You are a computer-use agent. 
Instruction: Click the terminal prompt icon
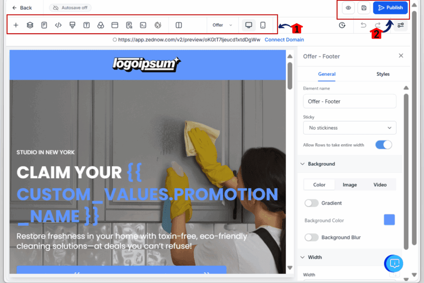[x=143, y=25]
